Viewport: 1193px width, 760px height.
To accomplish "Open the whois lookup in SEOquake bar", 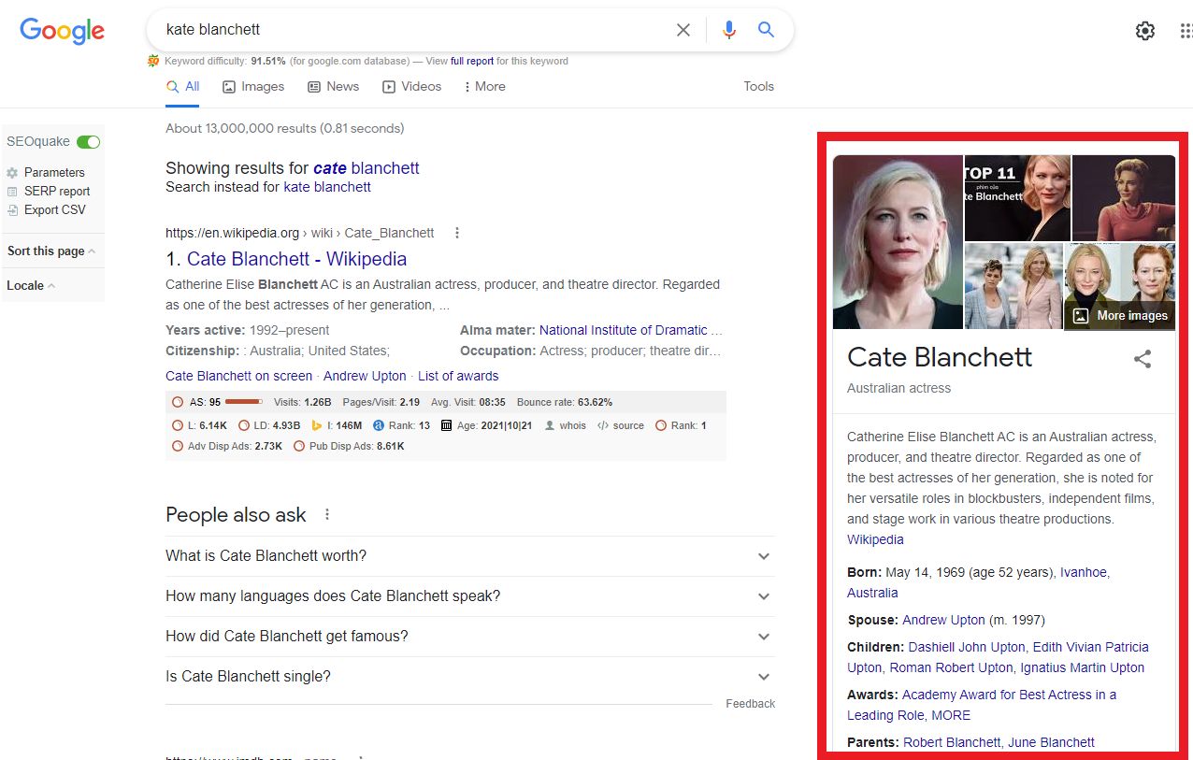I will tap(566, 425).
